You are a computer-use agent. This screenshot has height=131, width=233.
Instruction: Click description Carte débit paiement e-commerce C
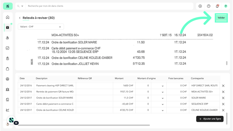pyautogui.click(x=55, y=104)
